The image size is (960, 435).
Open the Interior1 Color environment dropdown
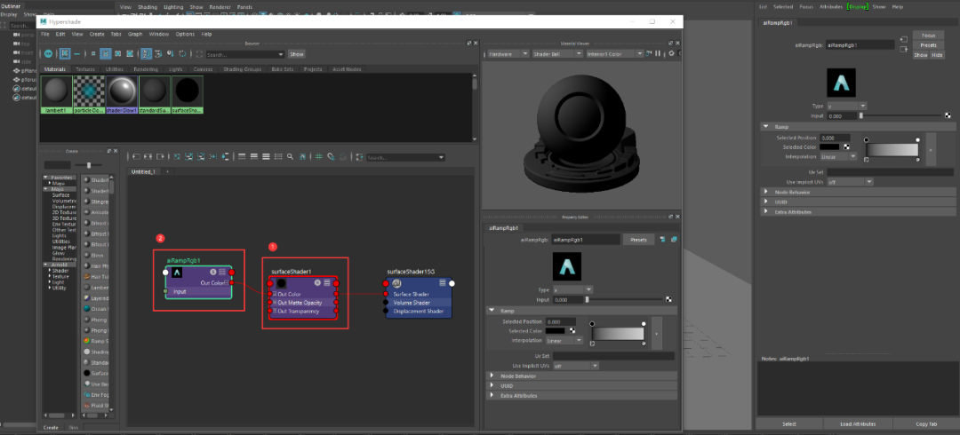(615, 53)
